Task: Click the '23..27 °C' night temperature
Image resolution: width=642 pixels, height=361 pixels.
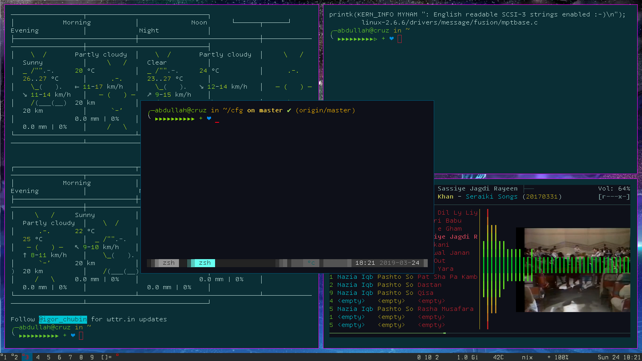Action: click(x=165, y=79)
